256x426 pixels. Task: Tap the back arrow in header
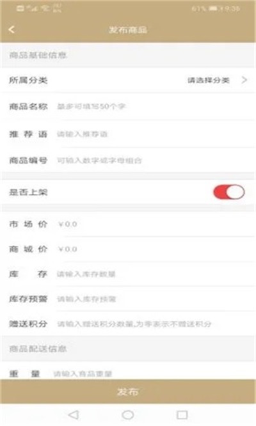pos(12,29)
